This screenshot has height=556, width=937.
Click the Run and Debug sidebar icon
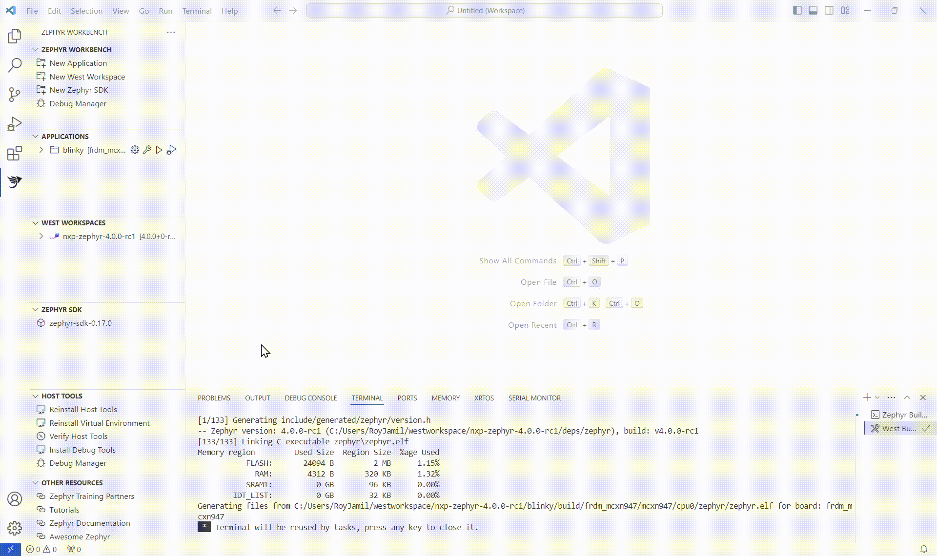pyautogui.click(x=15, y=124)
